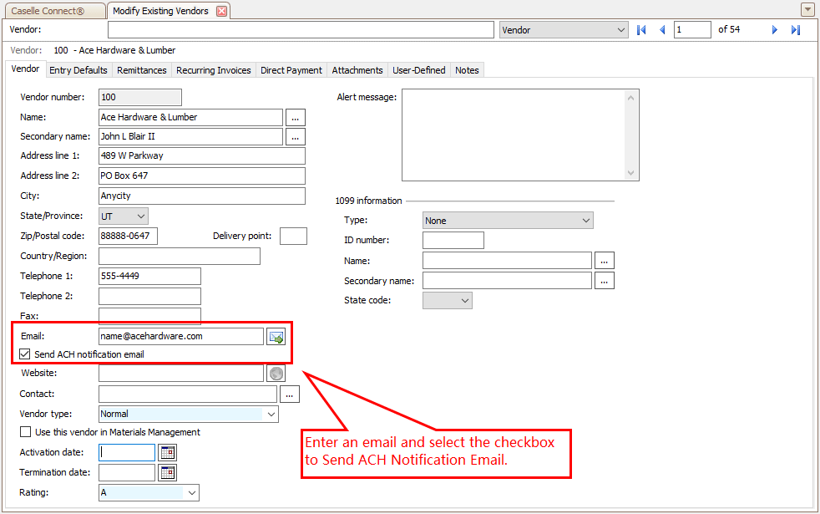Go to the first vendor record

[641, 30]
